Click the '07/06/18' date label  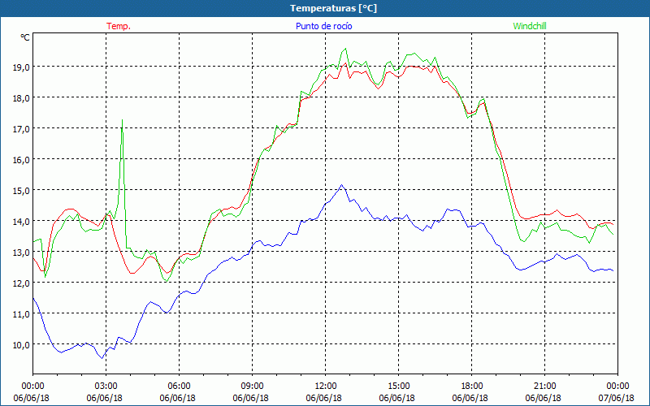point(617,398)
